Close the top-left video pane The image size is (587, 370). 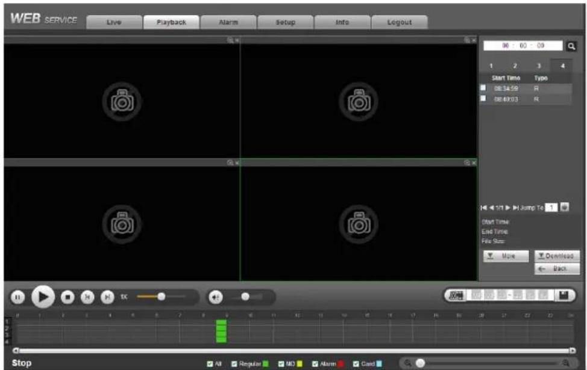237,40
